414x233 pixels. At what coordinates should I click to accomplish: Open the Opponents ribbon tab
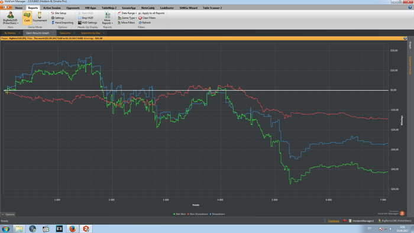(x=73, y=8)
